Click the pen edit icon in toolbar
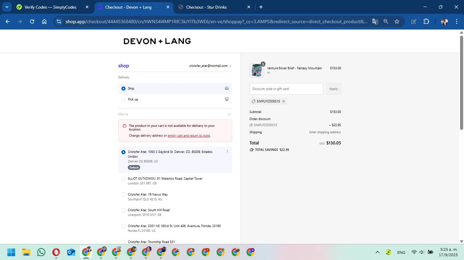The height and width of the screenshot is (260, 464). 414,22
